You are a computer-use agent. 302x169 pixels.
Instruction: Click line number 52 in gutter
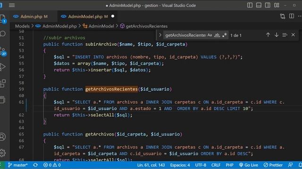click(21, 44)
